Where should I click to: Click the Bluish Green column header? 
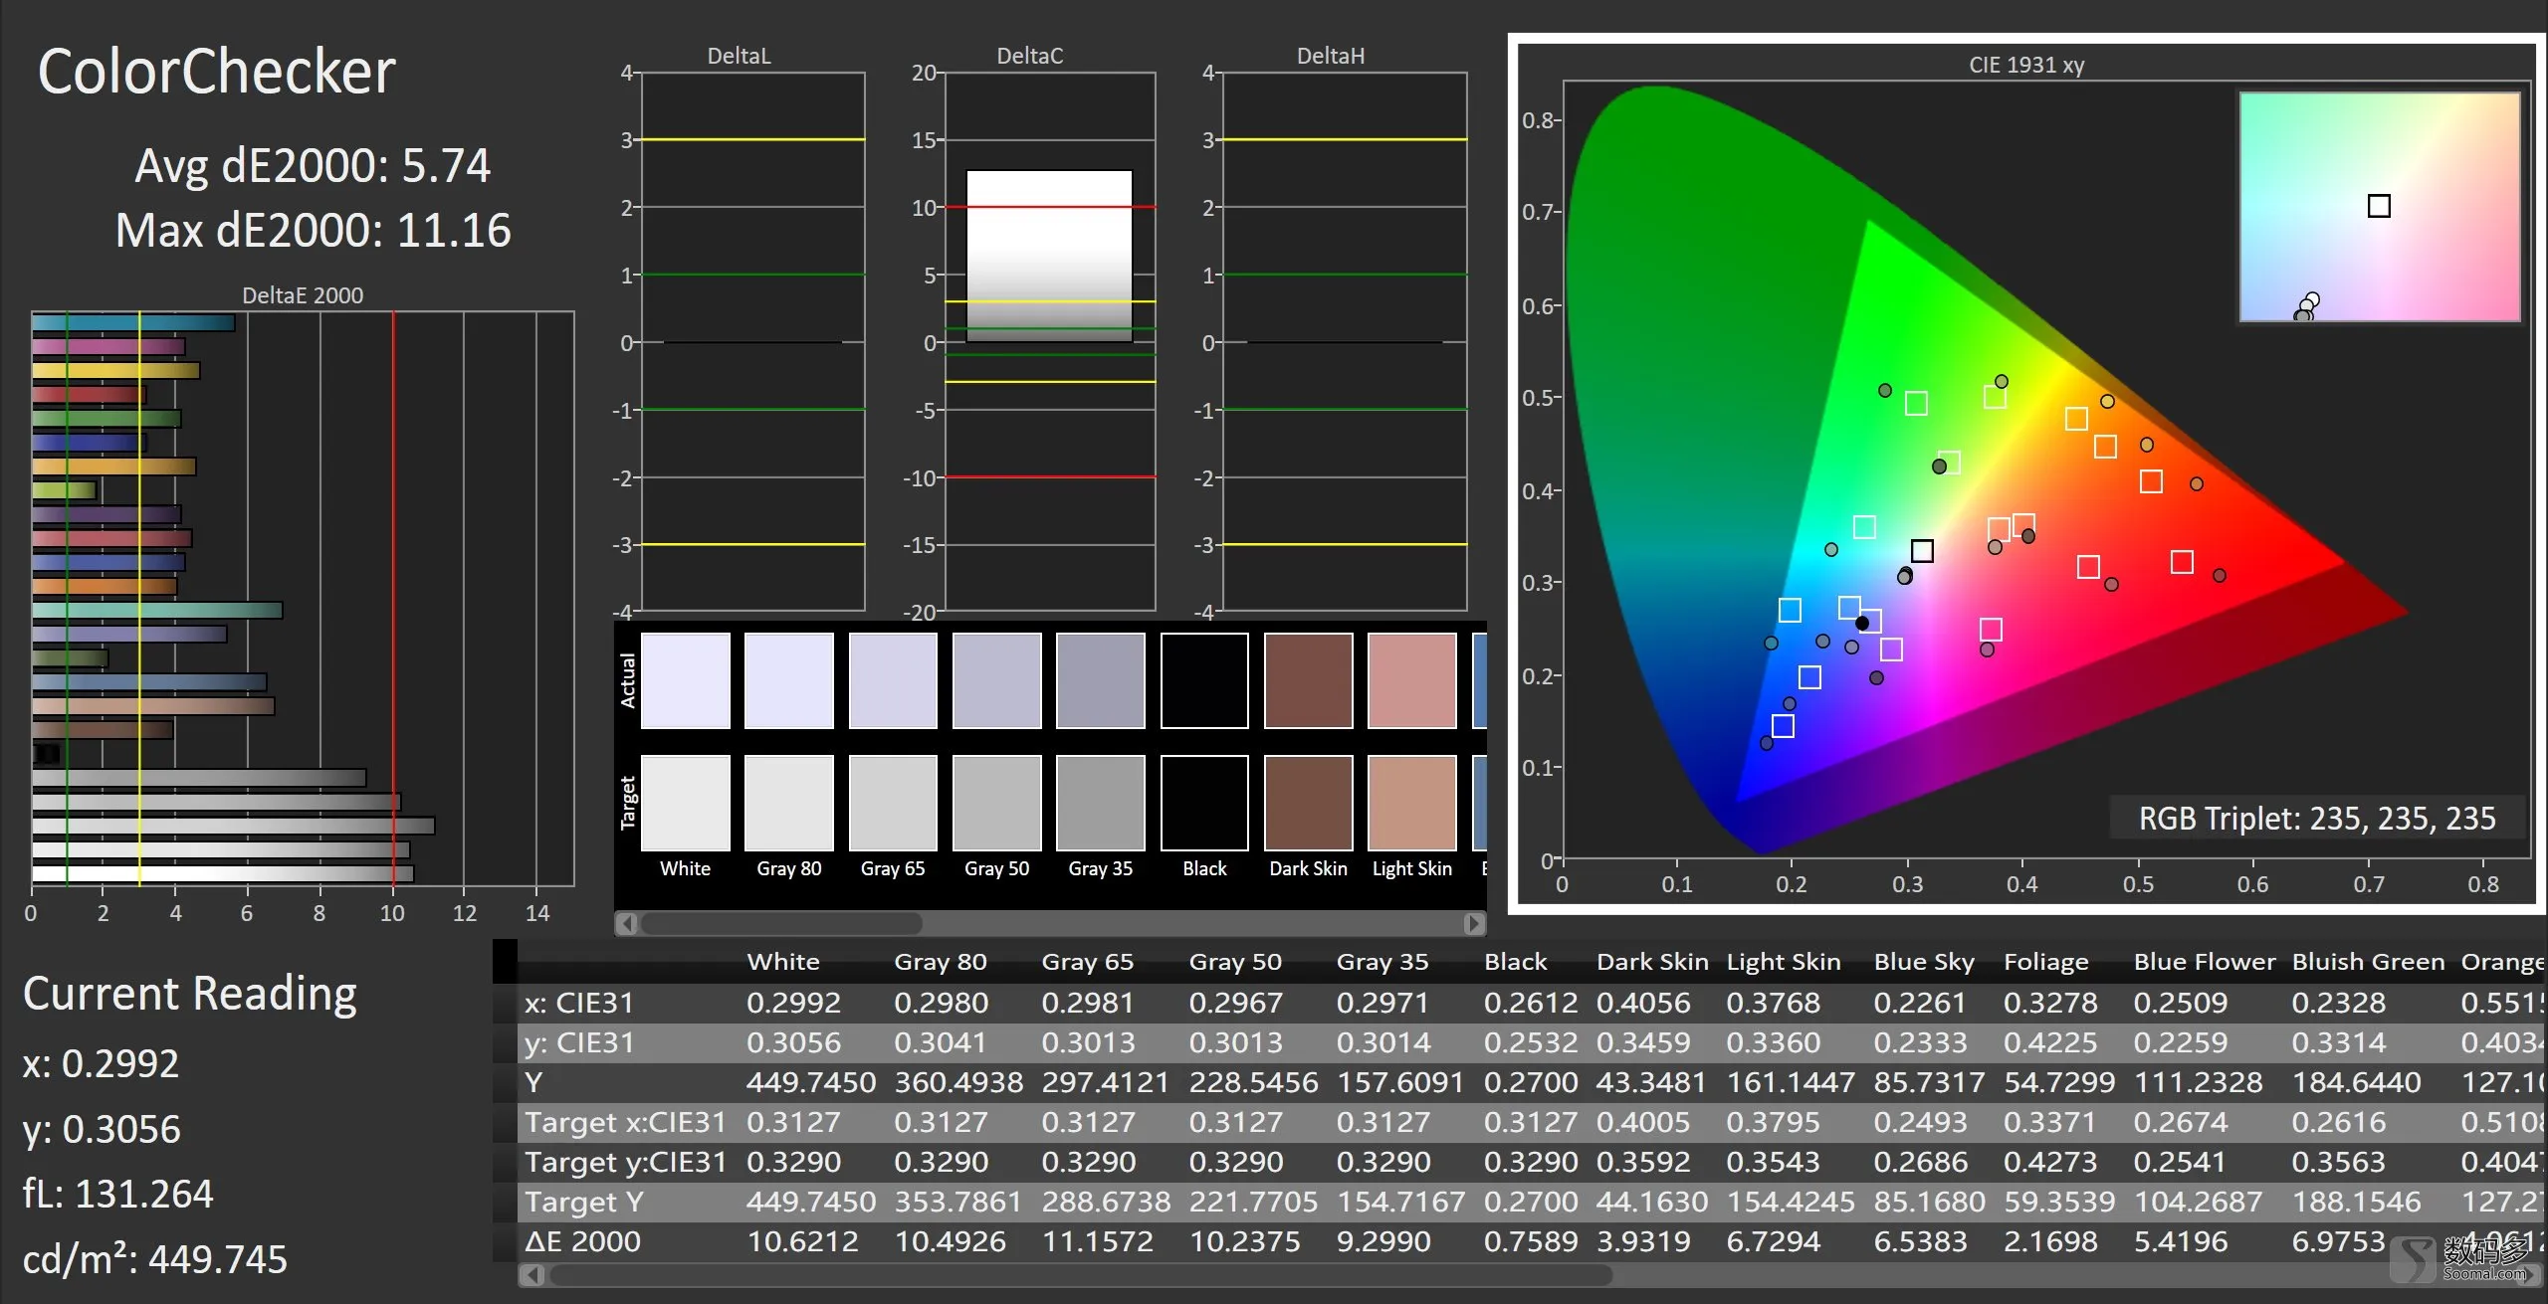[x=2369, y=962]
